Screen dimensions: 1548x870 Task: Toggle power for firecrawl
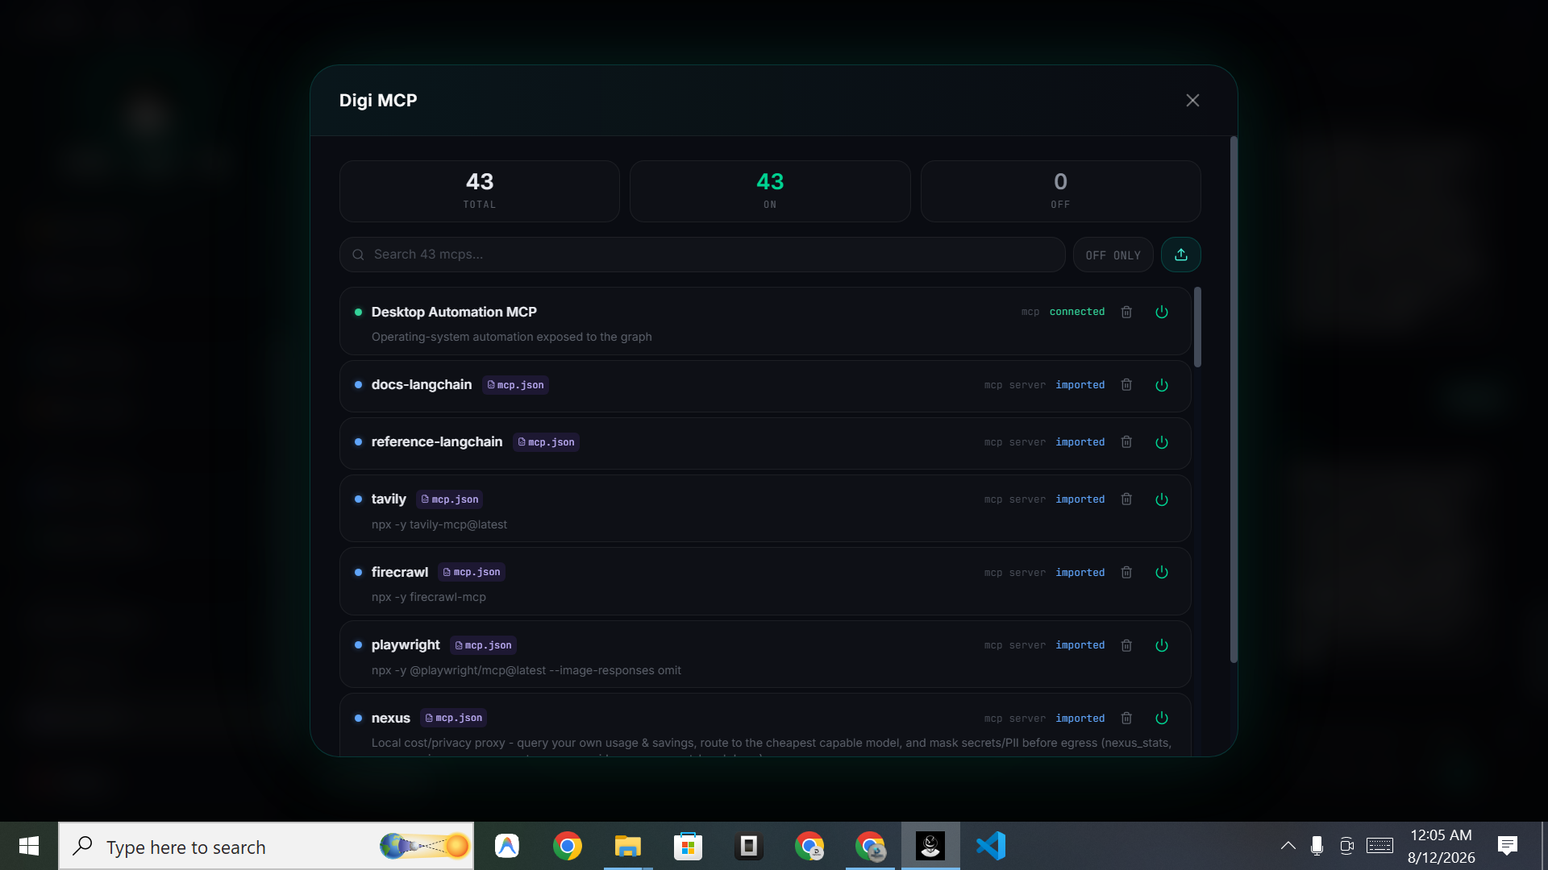pyautogui.click(x=1162, y=572)
